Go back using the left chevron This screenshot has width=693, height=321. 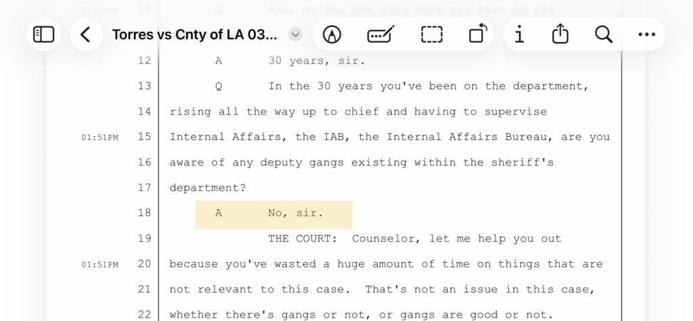point(85,35)
